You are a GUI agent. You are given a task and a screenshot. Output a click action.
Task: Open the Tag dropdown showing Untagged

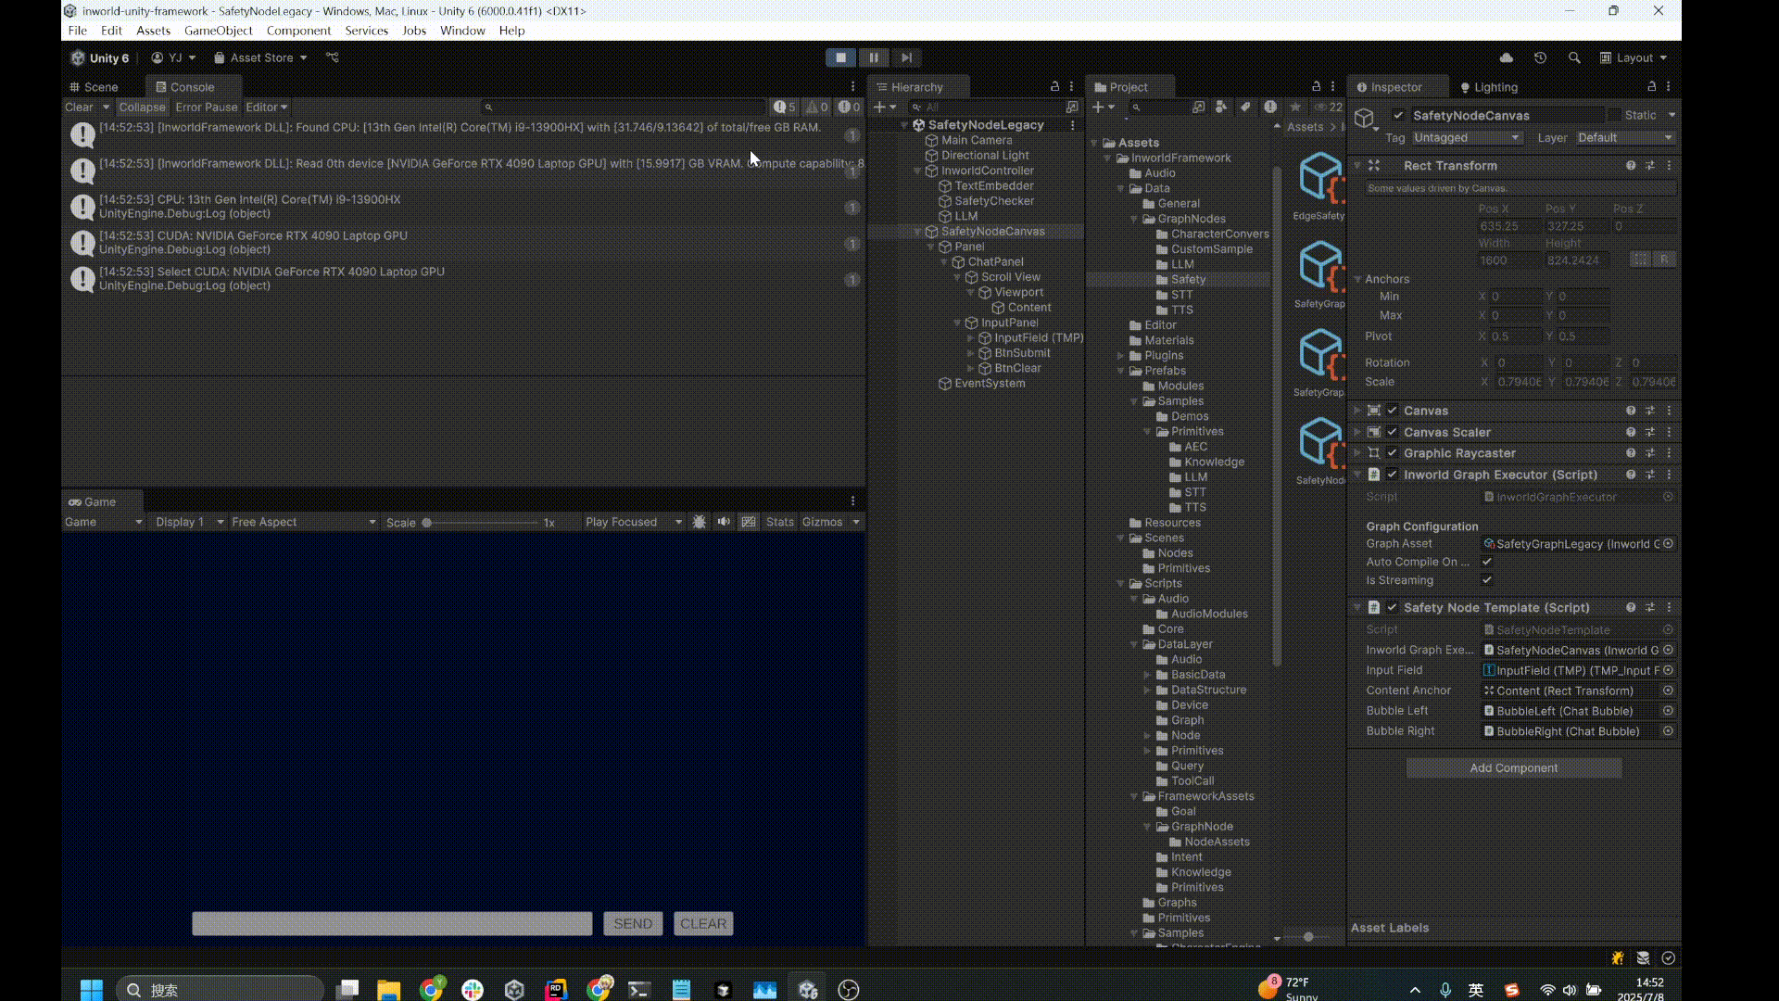click(x=1467, y=138)
